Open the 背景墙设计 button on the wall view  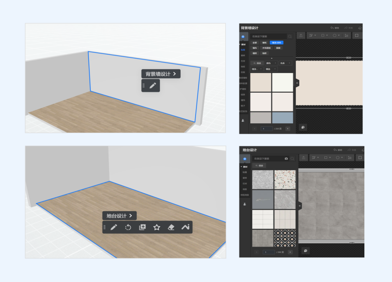(x=161, y=74)
